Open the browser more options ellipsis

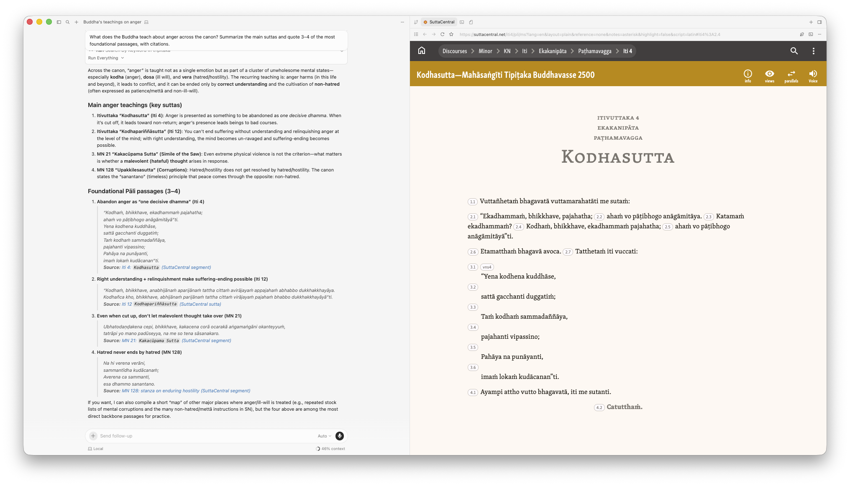click(x=819, y=34)
